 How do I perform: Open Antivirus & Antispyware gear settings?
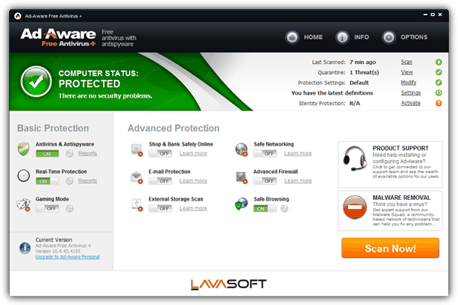(x=69, y=153)
